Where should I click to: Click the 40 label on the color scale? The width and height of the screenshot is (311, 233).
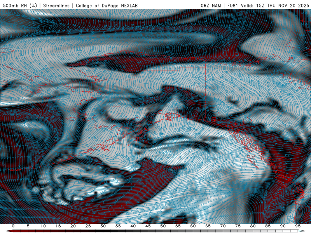133,226
